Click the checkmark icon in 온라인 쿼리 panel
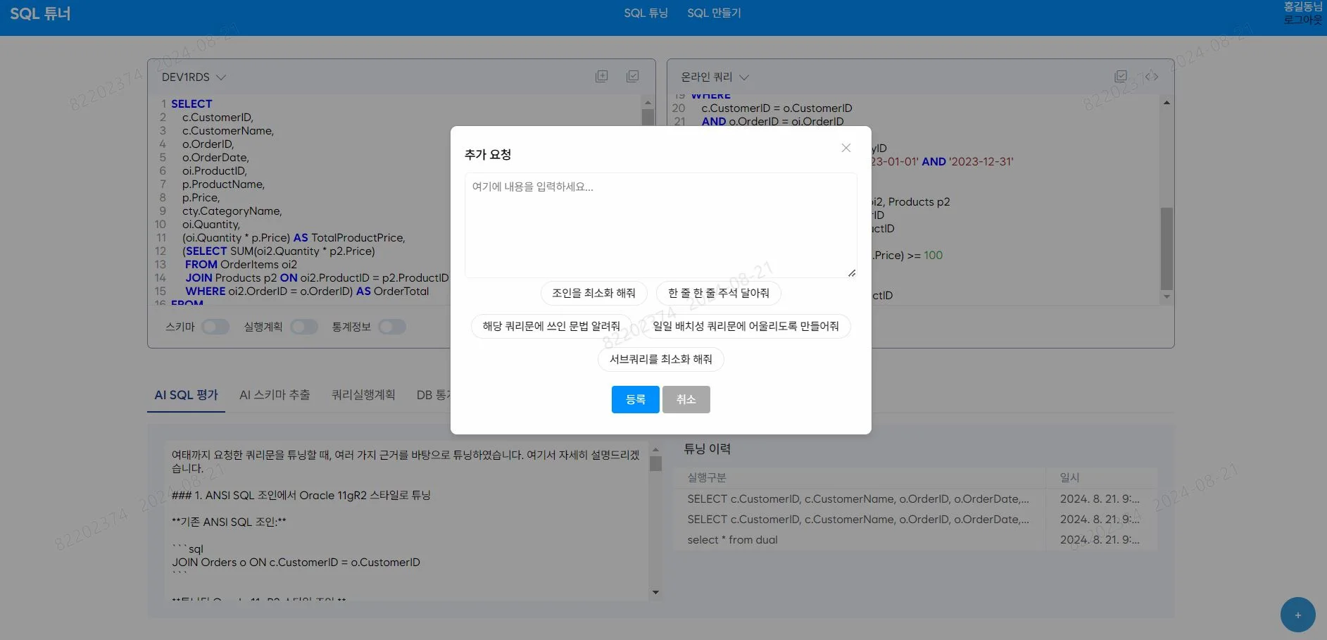 point(1121,76)
